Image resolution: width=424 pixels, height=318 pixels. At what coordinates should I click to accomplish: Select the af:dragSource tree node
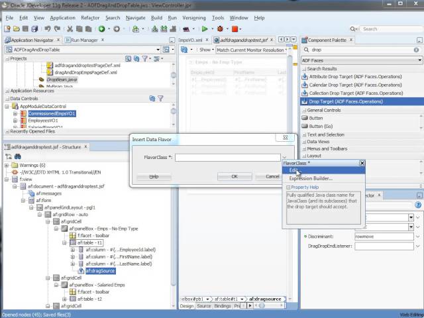100,271
